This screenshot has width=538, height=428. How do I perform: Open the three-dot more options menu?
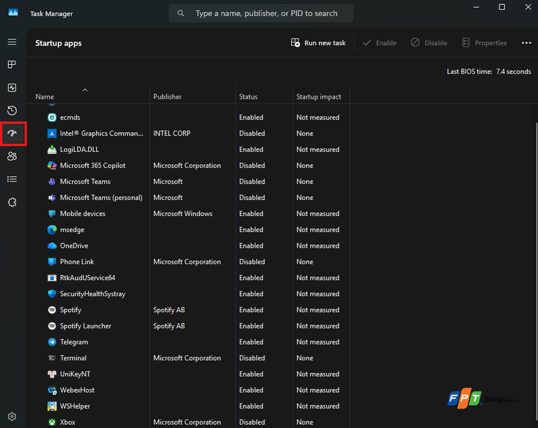pos(527,43)
